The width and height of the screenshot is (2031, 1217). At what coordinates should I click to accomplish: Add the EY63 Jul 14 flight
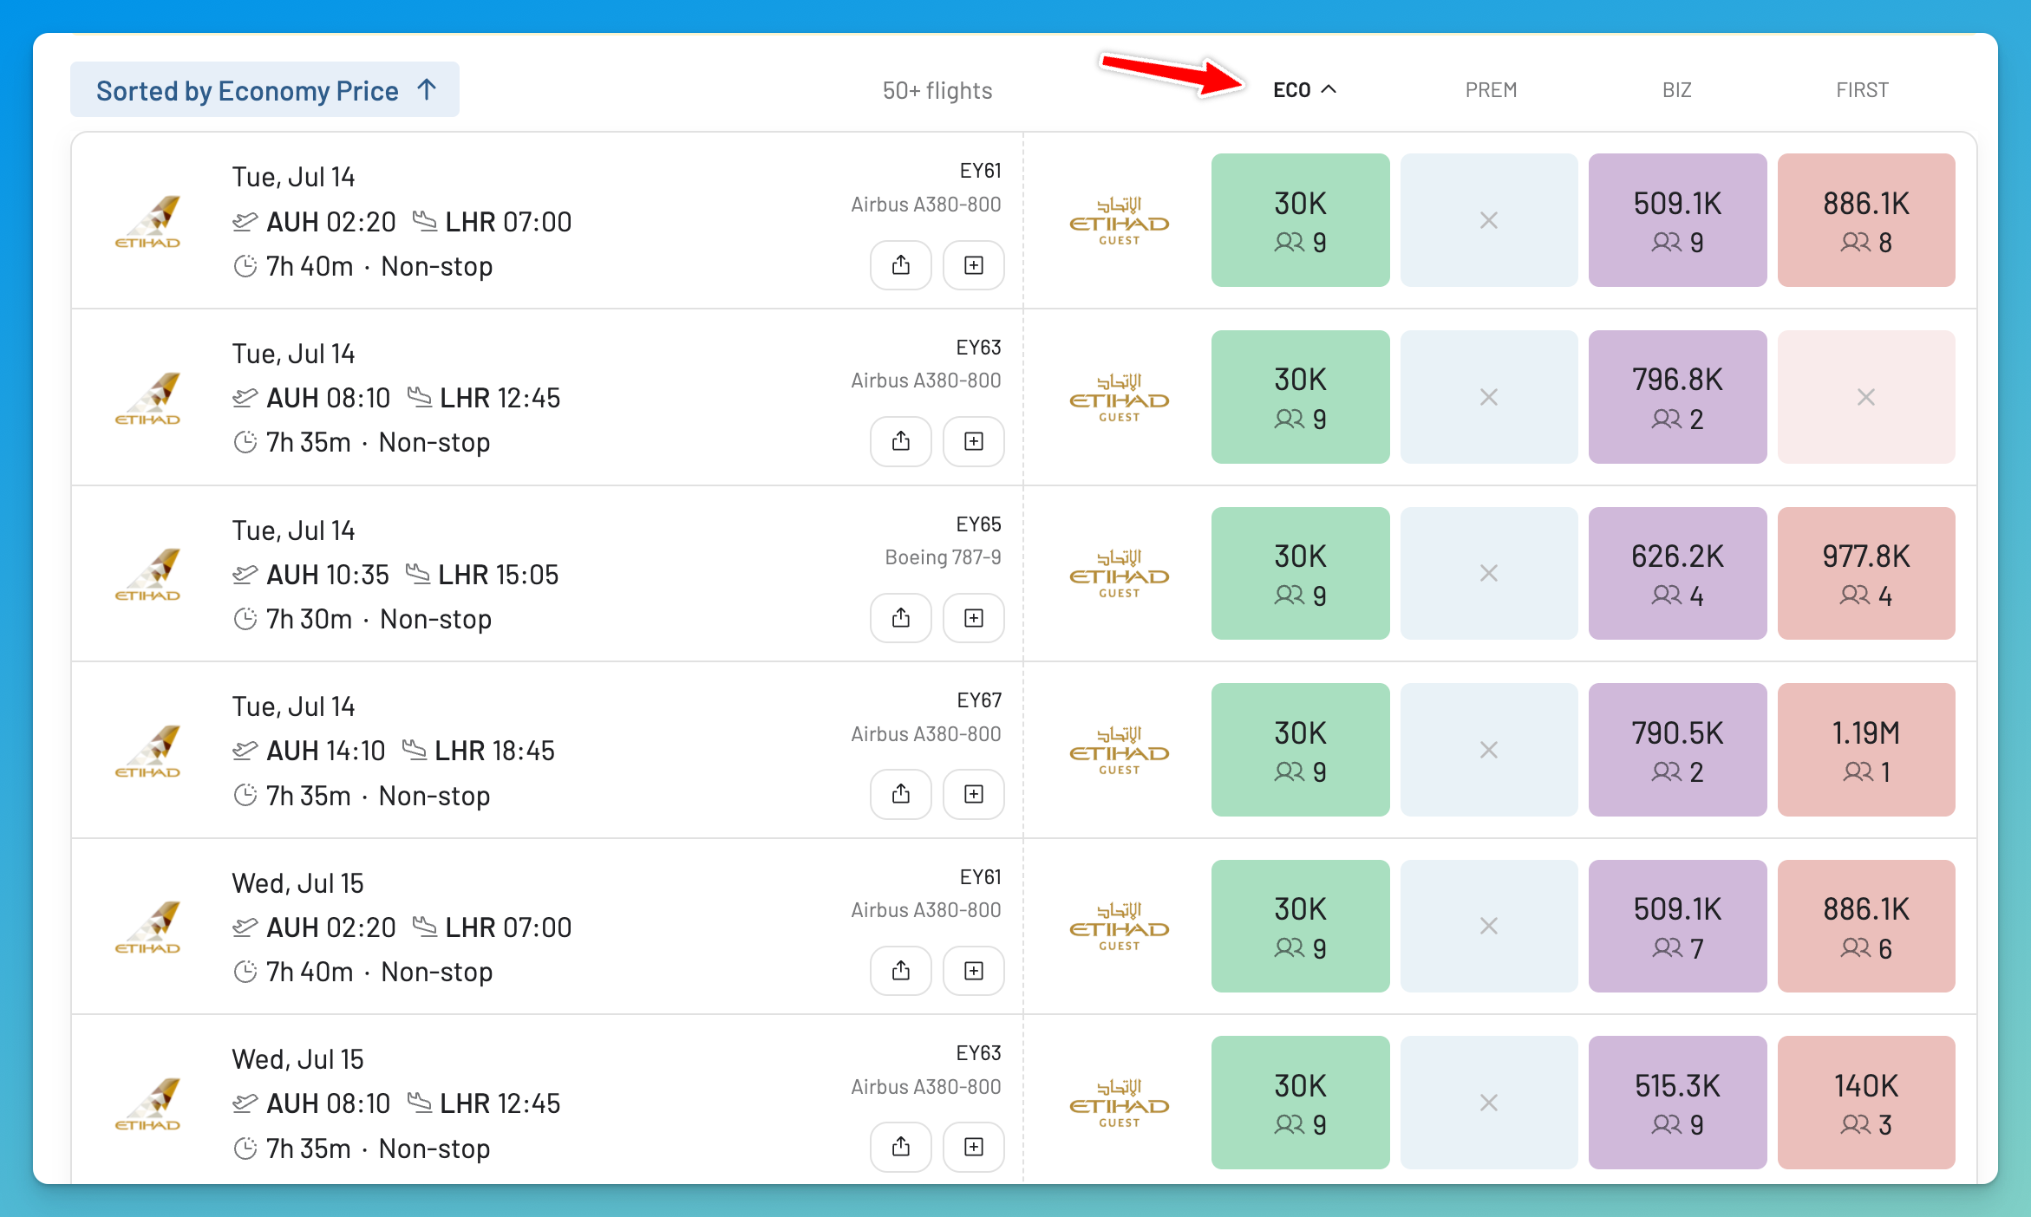click(x=974, y=441)
